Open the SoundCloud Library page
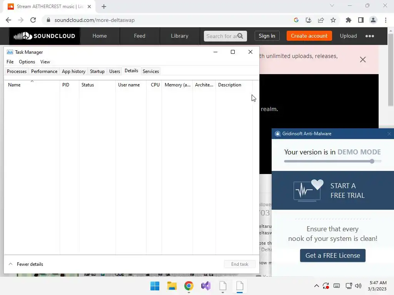 point(180,36)
